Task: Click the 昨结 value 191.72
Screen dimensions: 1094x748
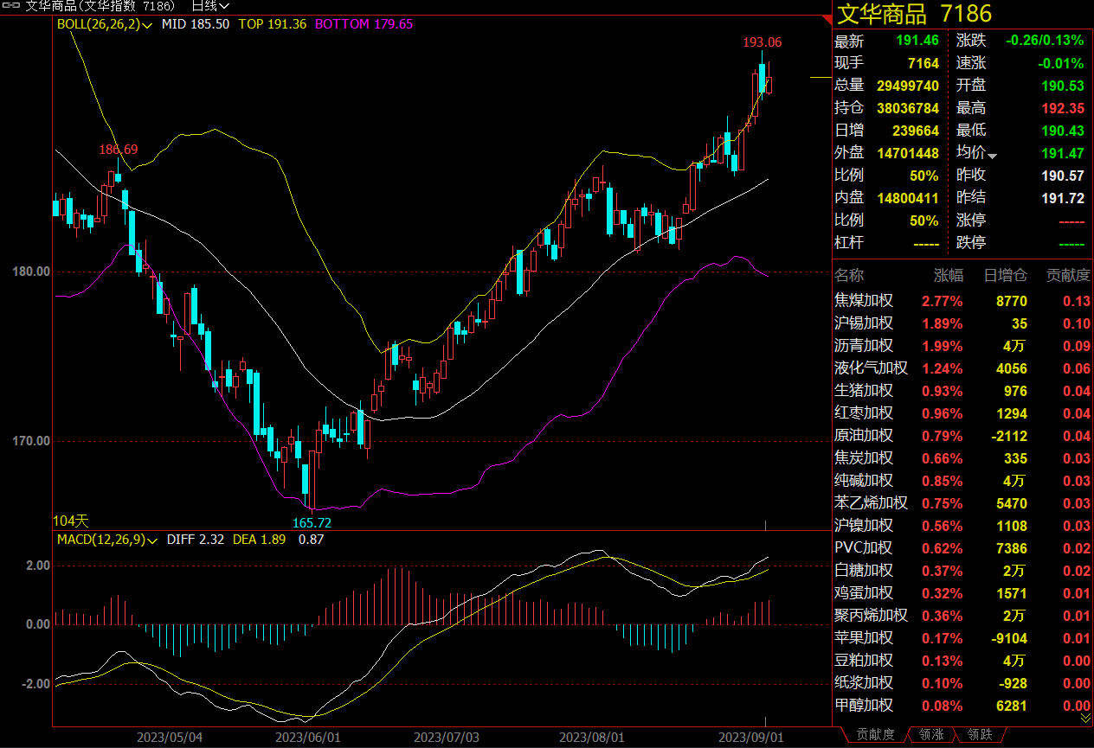Action: (x=1063, y=198)
